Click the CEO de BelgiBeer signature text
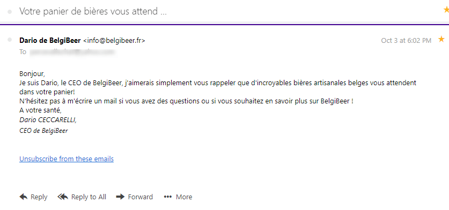This screenshot has height=210, width=449. [x=43, y=131]
